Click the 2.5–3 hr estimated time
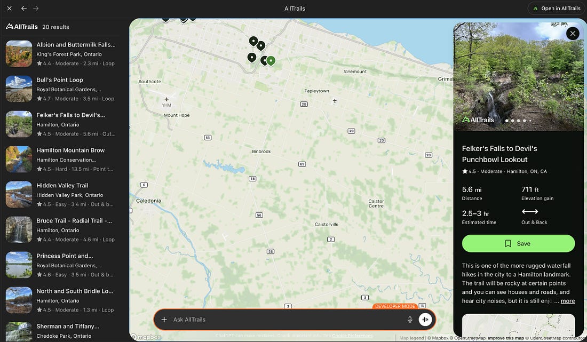The image size is (587, 342). click(475, 213)
